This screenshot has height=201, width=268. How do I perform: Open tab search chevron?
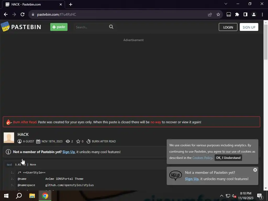click(226, 4)
